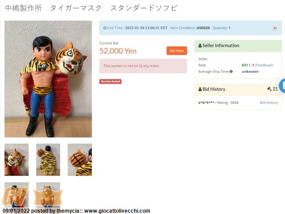285x214 pixels.
Task: Click the auction title heading text
Action: tap(91, 8)
